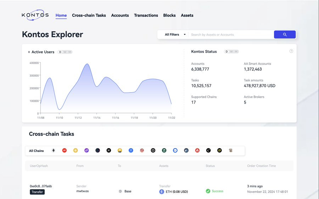Image resolution: width=319 pixels, height=199 pixels.
Task: Filter tasks by red OP Optimism icon
Action: coord(65,151)
